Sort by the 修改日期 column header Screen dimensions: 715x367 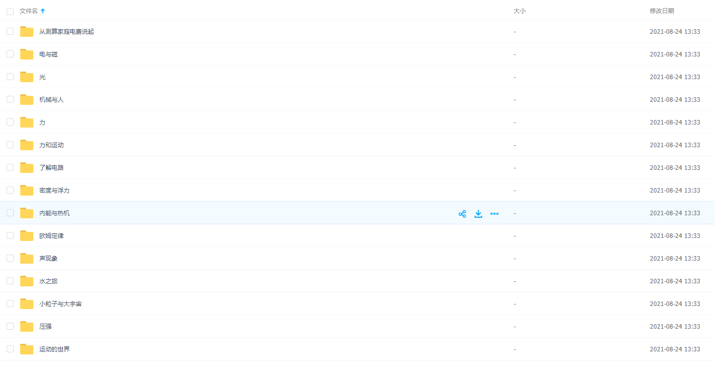pyautogui.click(x=662, y=11)
